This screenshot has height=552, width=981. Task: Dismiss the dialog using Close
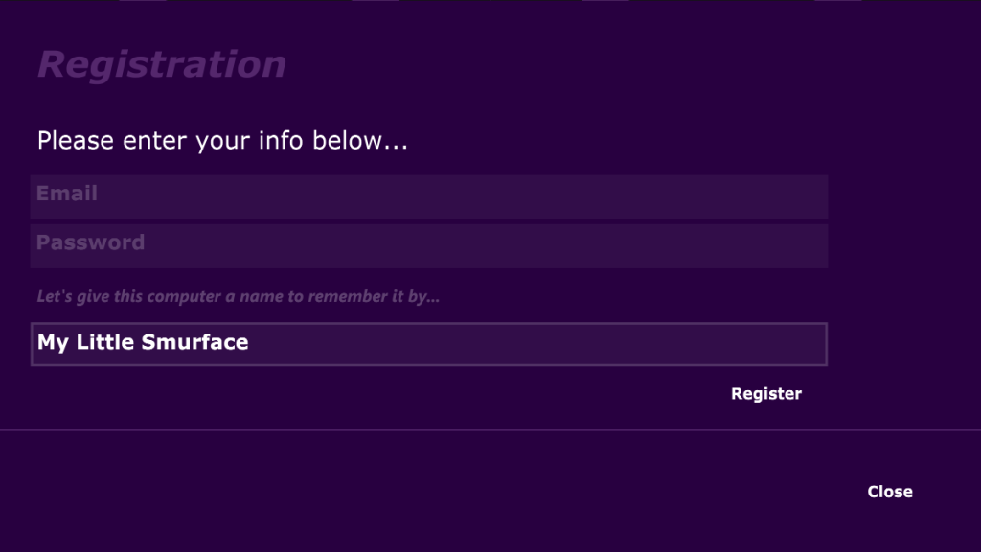pos(890,492)
